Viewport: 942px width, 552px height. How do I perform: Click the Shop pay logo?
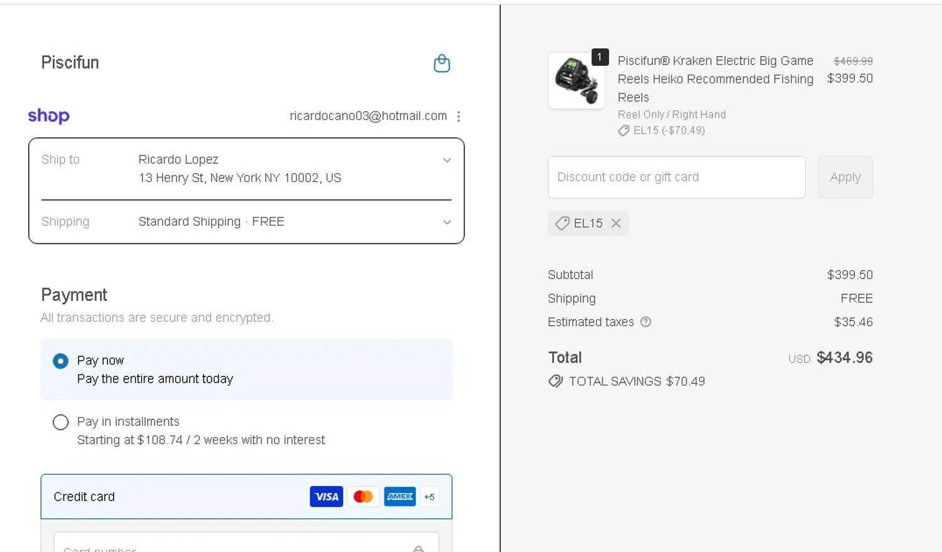click(48, 116)
